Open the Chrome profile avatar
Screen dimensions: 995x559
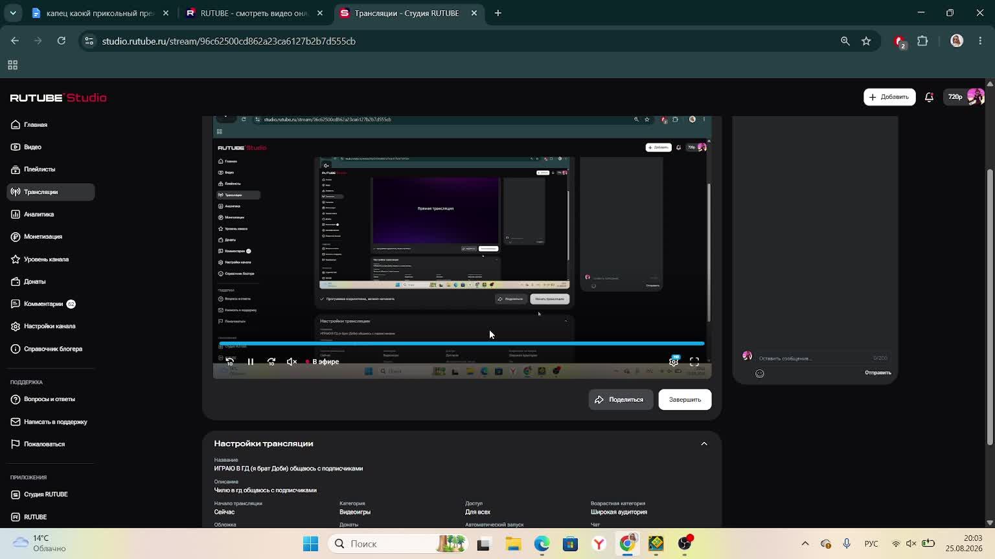[x=957, y=41]
